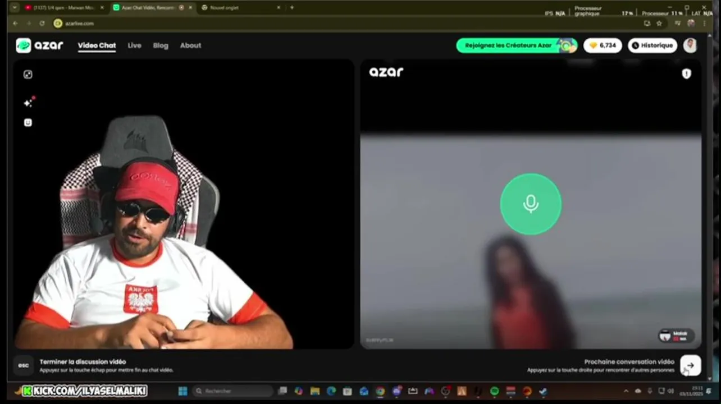Open the taskbar clock and date
This screenshot has width=721, height=404.
click(691, 391)
